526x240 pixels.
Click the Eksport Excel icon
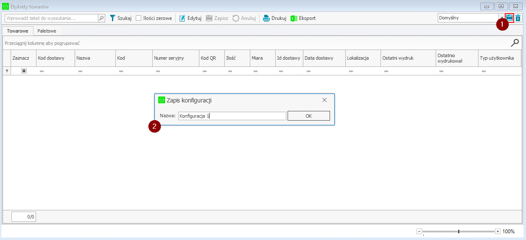click(294, 18)
